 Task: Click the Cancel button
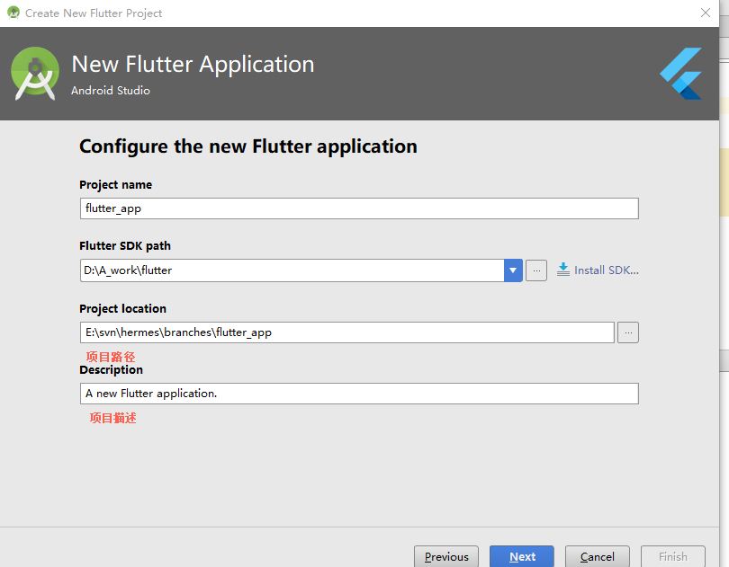click(x=597, y=556)
